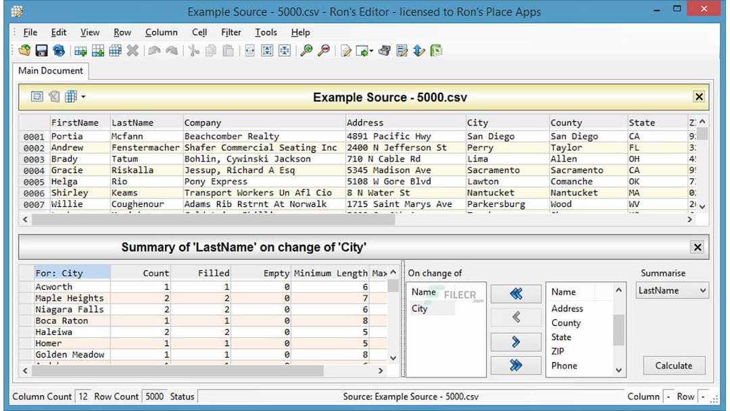Image resolution: width=730 pixels, height=411 pixels.
Task: Switch to the Main Document tab
Action: 51,70
